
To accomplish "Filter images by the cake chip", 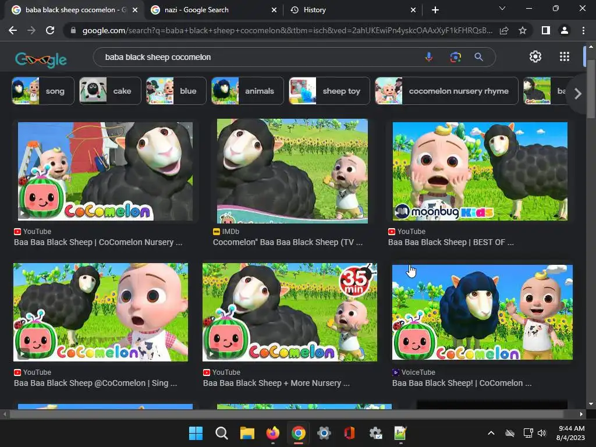I will click(110, 91).
